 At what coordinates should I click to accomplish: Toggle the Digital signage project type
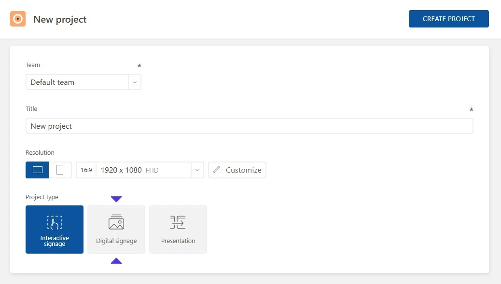pos(116,230)
